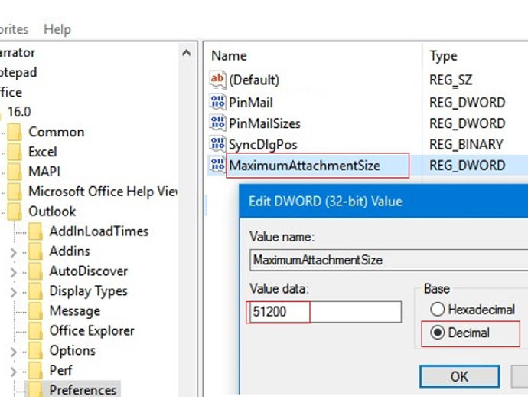Click the MAPI folder icon
Screen dimensions: 528x397
[15, 172]
